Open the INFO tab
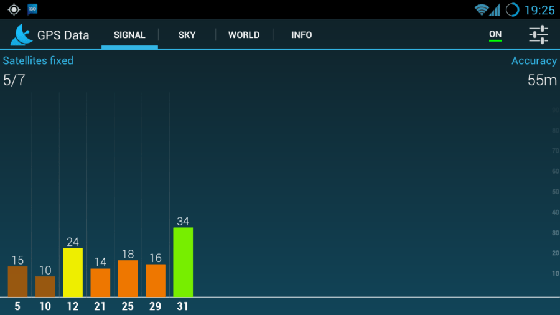Viewport: 560px width, 315px height. point(301,35)
